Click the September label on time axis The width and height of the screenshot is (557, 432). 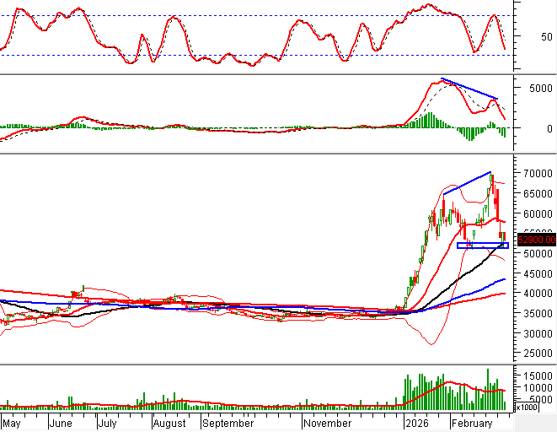click(x=228, y=420)
